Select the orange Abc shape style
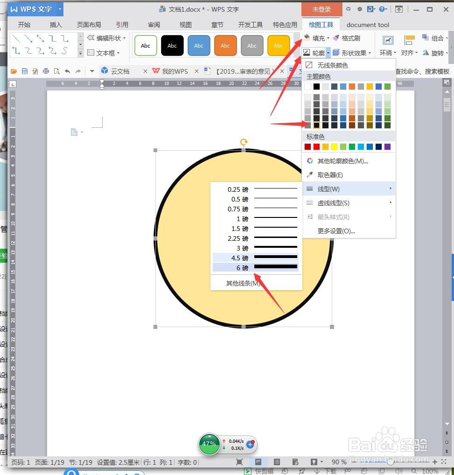The width and height of the screenshot is (454, 475). [225, 45]
